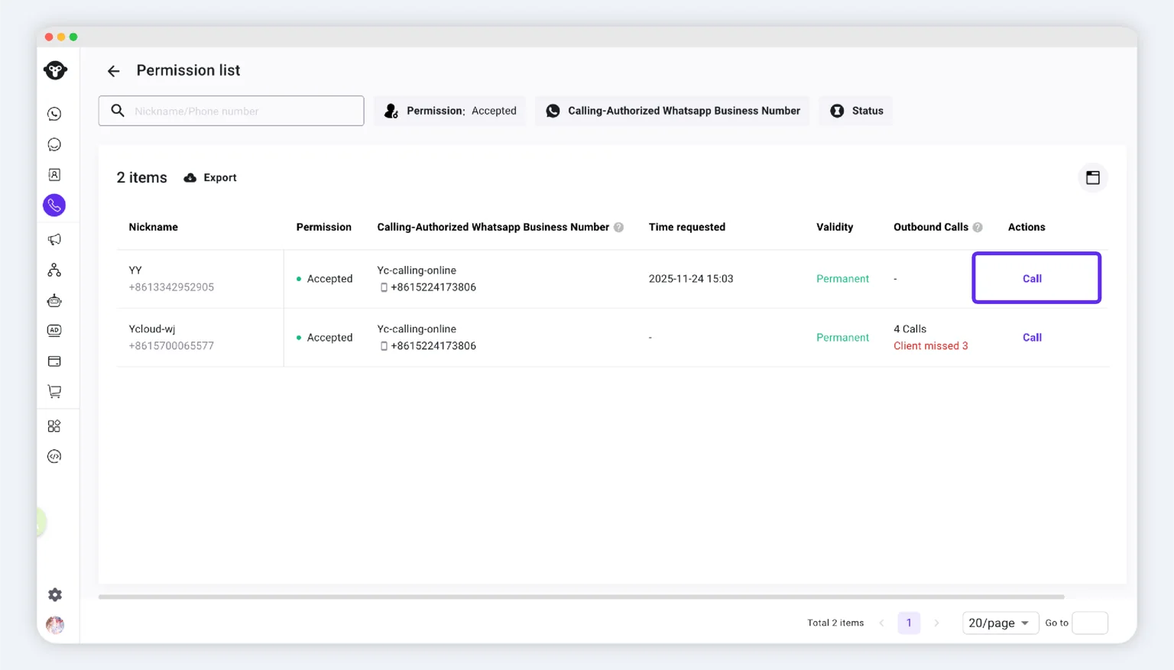Click the Nickname column header
This screenshot has width=1174, height=670.
(x=153, y=228)
